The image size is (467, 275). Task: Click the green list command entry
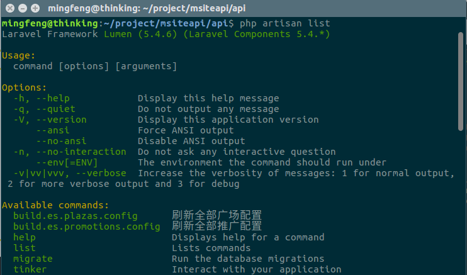(x=25, y=248)
